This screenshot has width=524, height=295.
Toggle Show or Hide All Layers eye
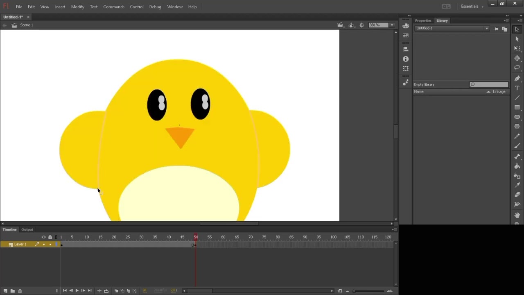43,237
